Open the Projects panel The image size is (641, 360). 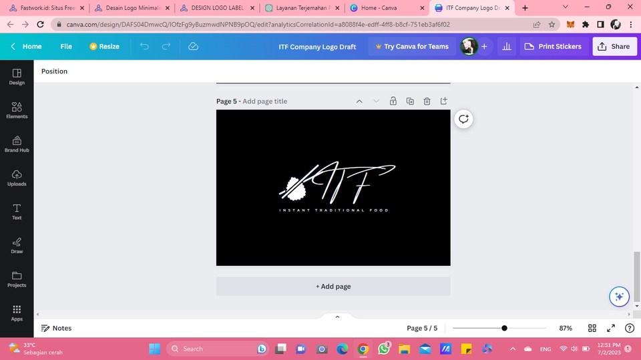click(17, 279)
